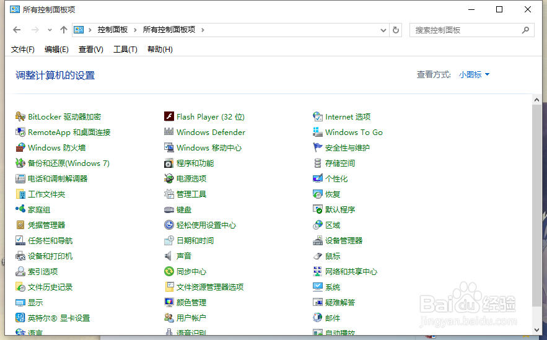Click the 声音 speaker icon

[x=169, y=256]
